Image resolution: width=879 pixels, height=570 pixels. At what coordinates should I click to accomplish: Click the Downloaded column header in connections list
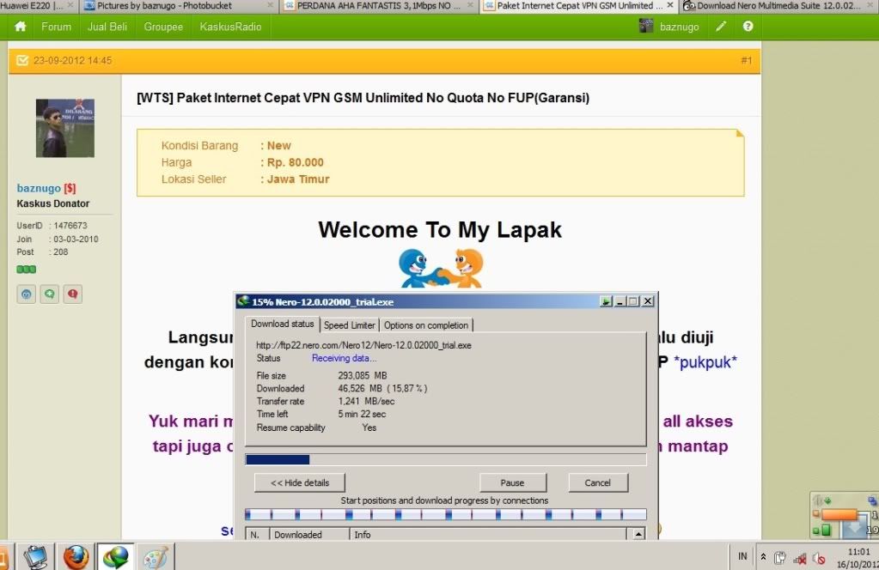[x=308, y=535]
